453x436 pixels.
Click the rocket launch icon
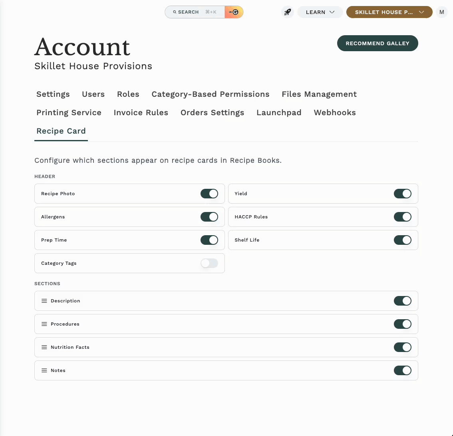(288, 12)
